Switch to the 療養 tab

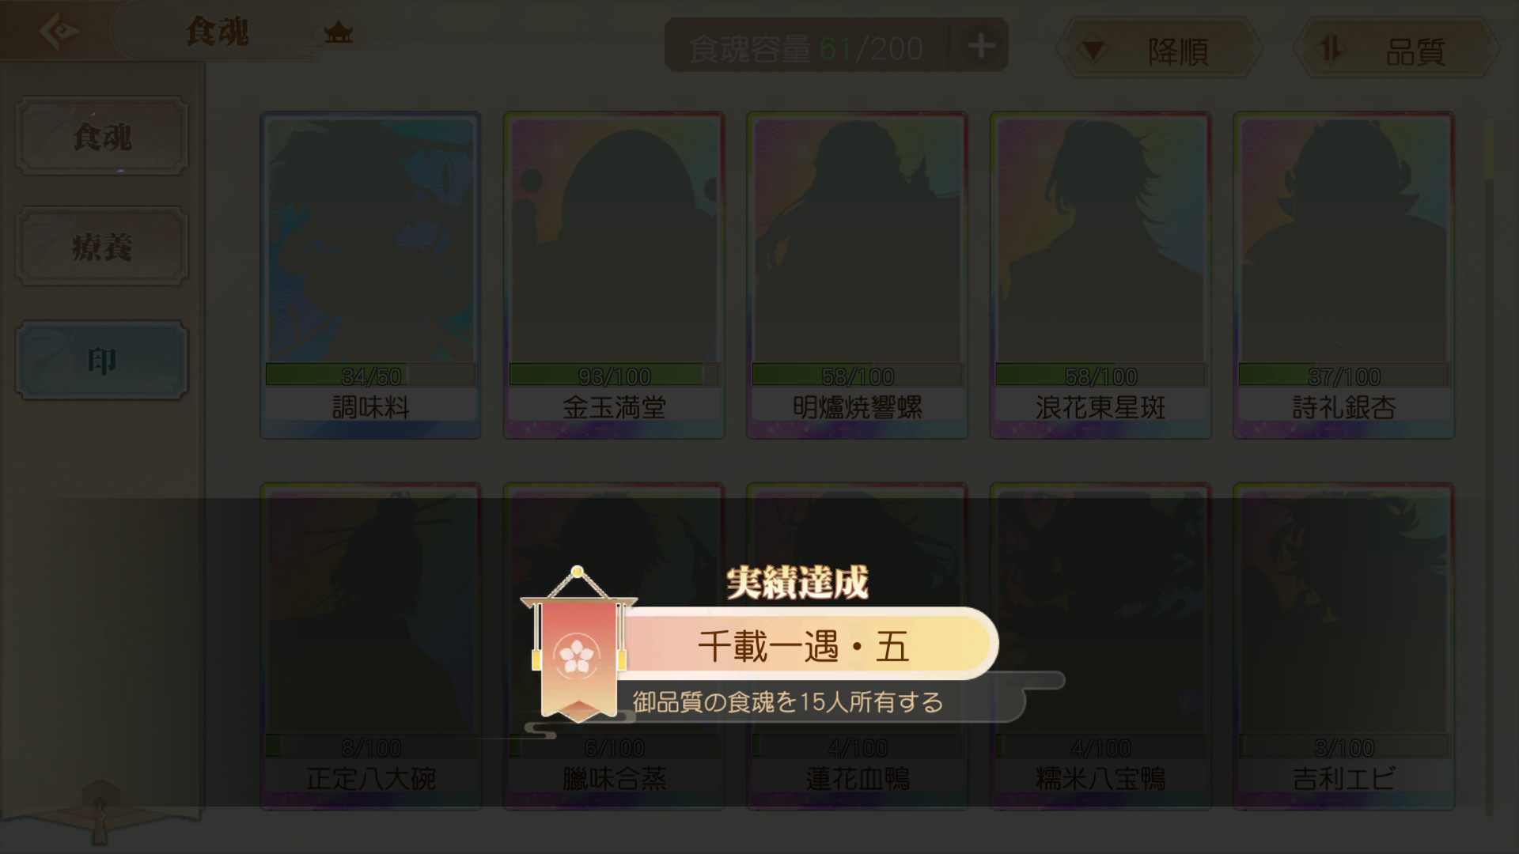tap(102, 247)
